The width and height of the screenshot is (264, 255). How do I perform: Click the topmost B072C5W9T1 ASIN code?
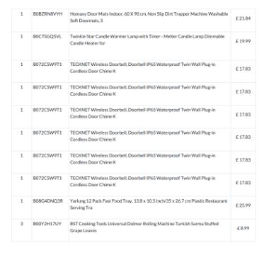coord(47,64)
